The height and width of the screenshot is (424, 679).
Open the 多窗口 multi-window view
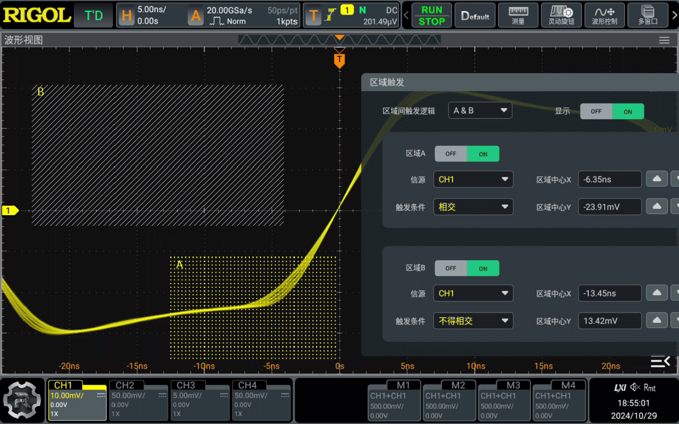pyautogui.click(x=647, y=15)
